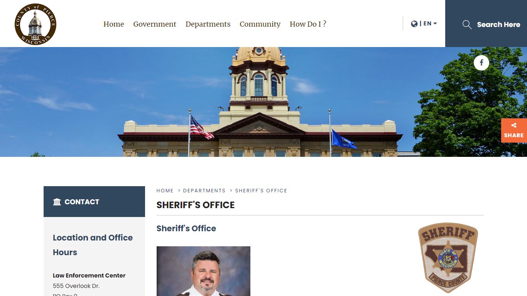Open the How Do I ? menu
This screenshot has height=296, width=527.
[x=308, y=24]
